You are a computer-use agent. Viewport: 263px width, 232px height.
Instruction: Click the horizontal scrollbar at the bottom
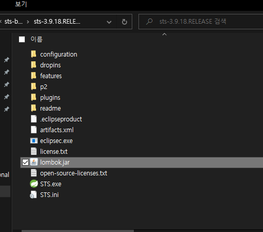(x=78, y=231)
